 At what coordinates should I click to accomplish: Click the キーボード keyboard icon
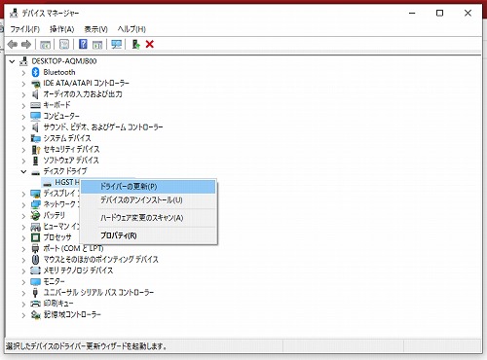point(35,105)
